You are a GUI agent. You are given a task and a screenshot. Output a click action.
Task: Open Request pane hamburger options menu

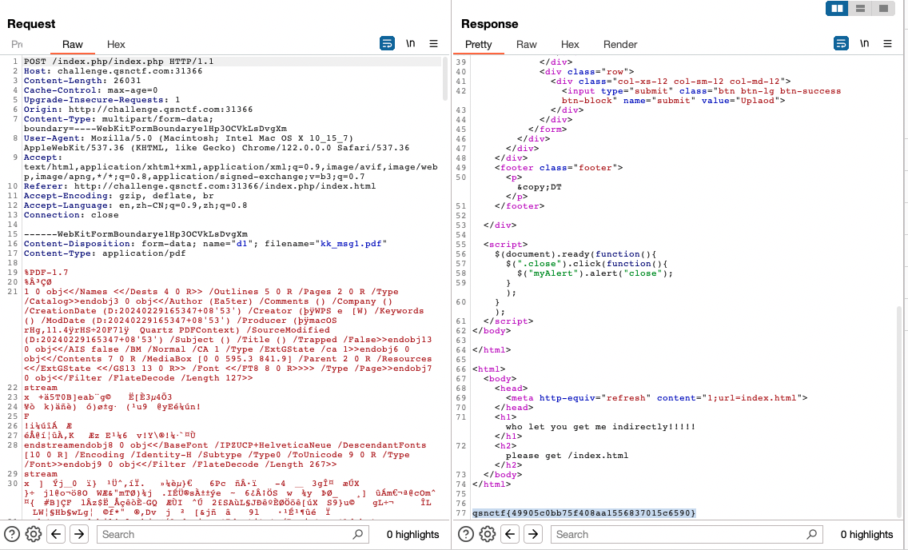pyautogui.click(x=433, y=44)
